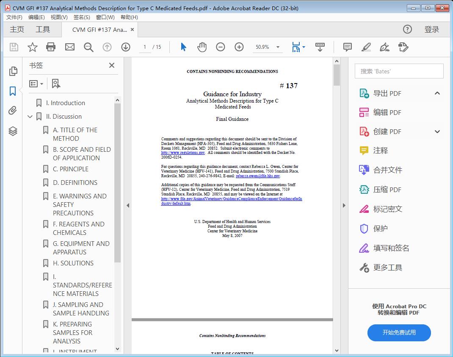Select the hand (pan) tool
The width and height of the screenshot is (453, 357).
click(x=202, y=47)
